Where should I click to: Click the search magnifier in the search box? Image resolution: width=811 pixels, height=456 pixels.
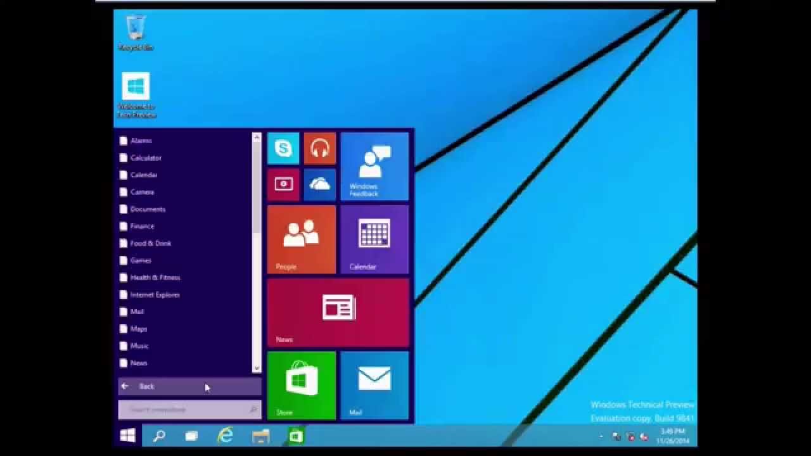[253, 410]
